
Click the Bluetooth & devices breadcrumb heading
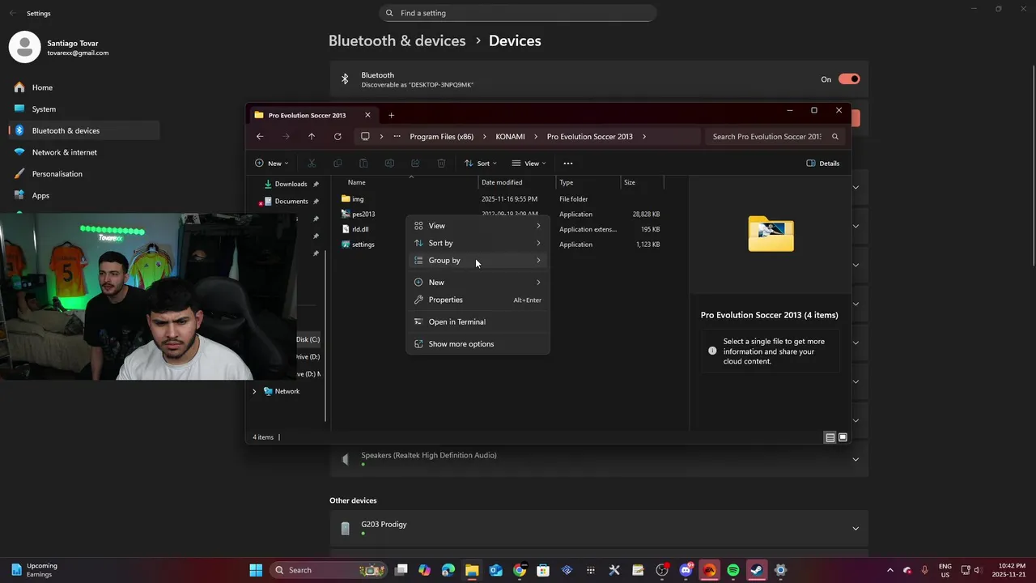(397, 40)
